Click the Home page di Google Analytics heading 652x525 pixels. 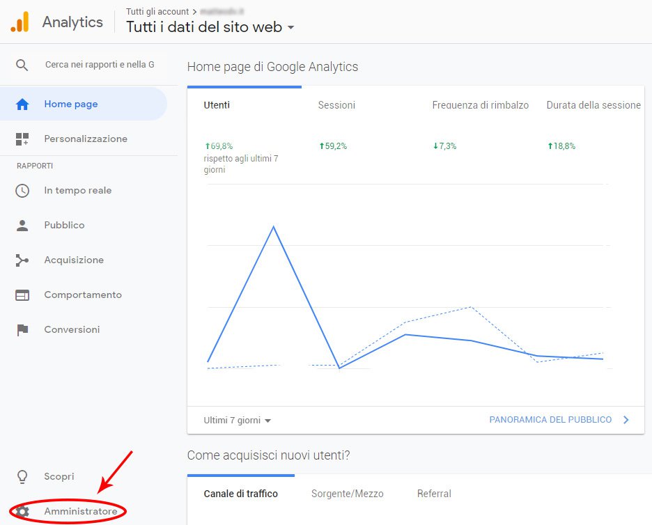tap(272, 67)
